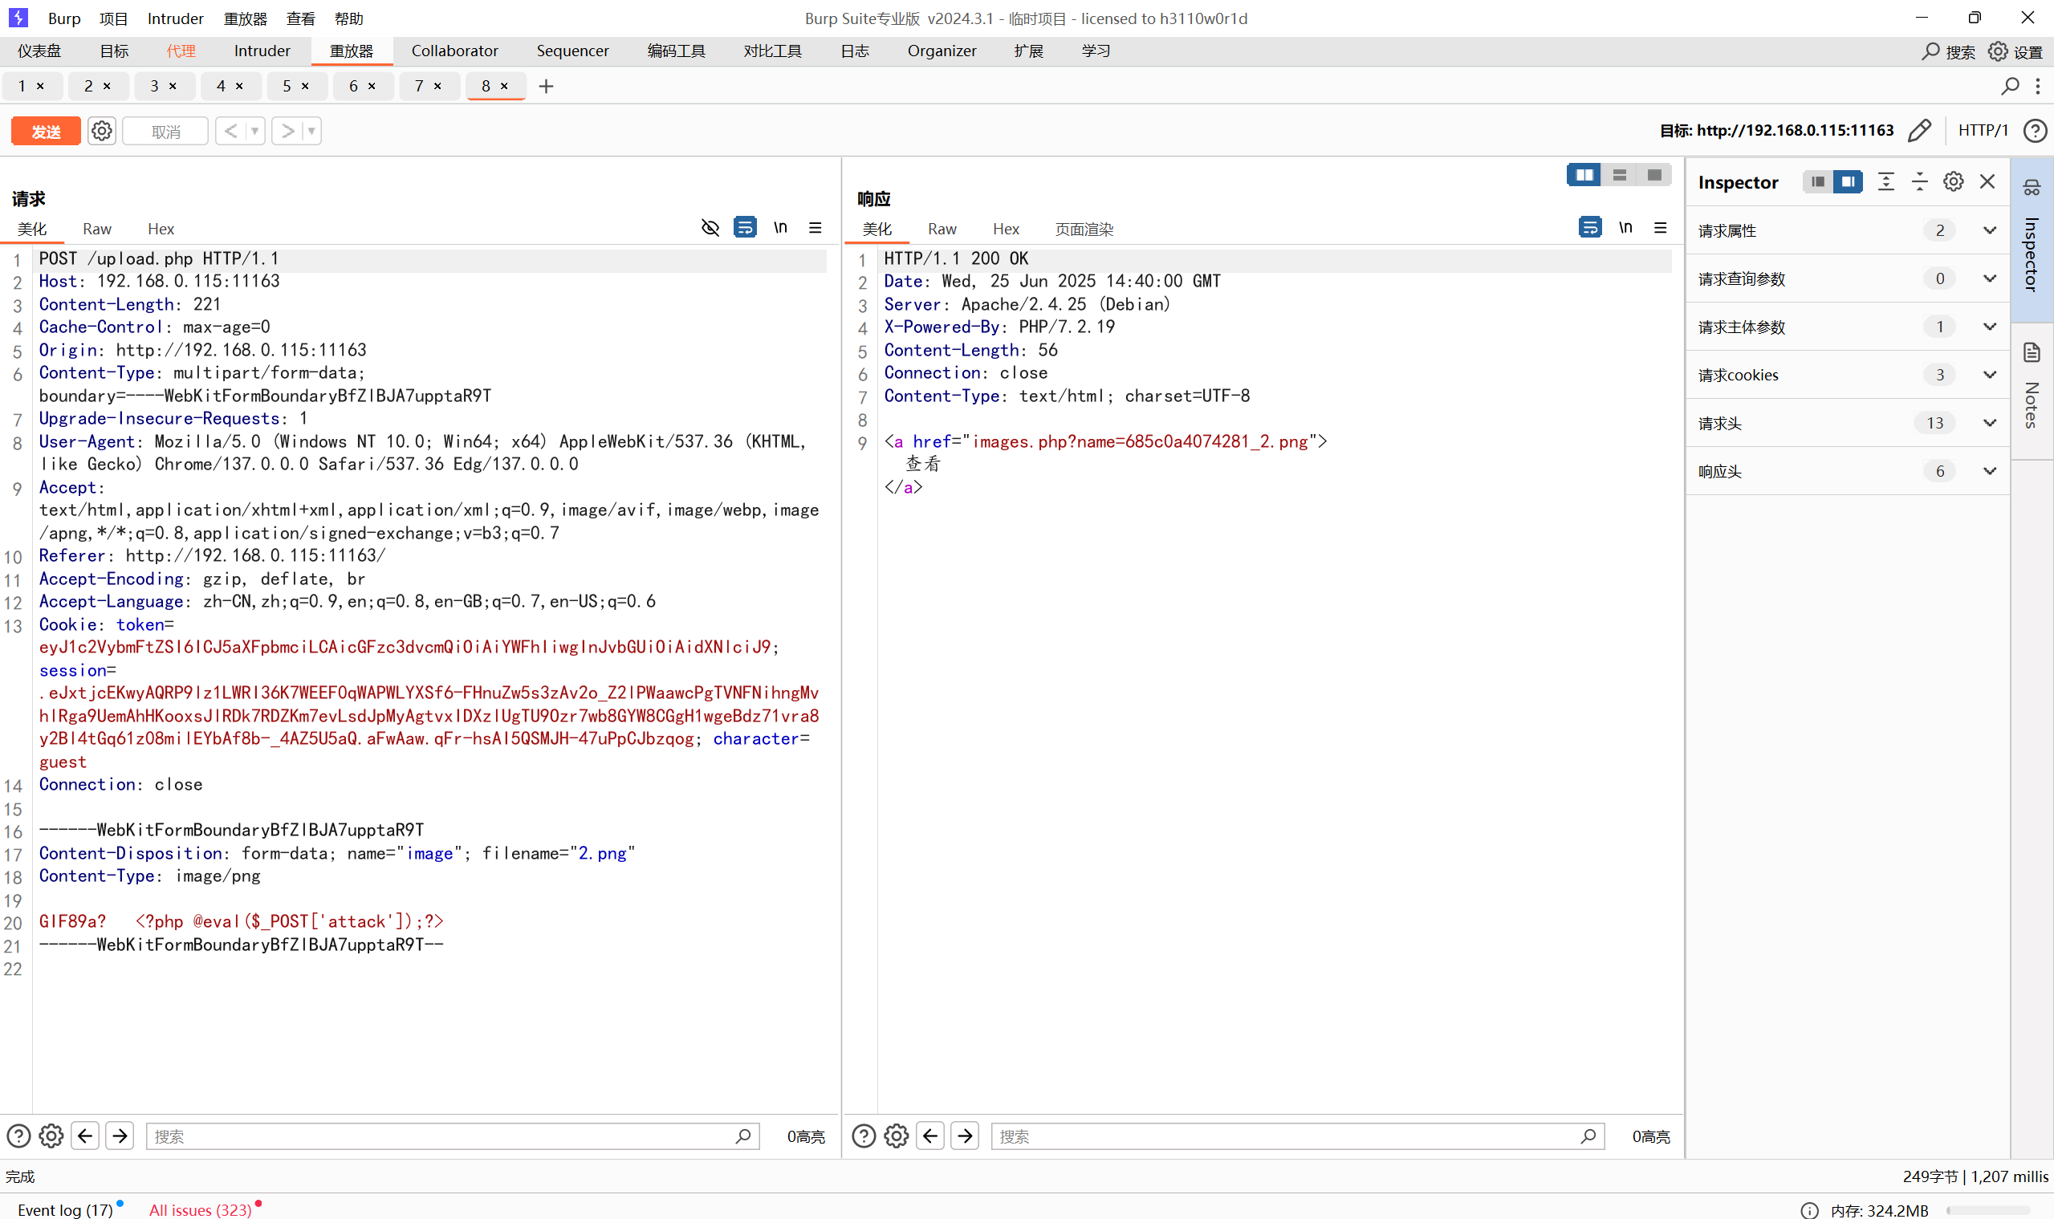Edit target with pencil icon
The image size is (2054, 1219).
point(1919,131)
